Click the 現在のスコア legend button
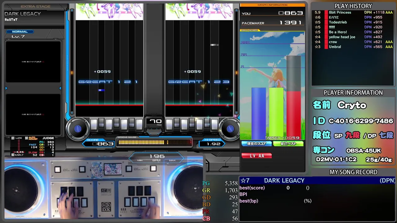The height and width of the screenshot is (223, 397). [x=256, y=144]
